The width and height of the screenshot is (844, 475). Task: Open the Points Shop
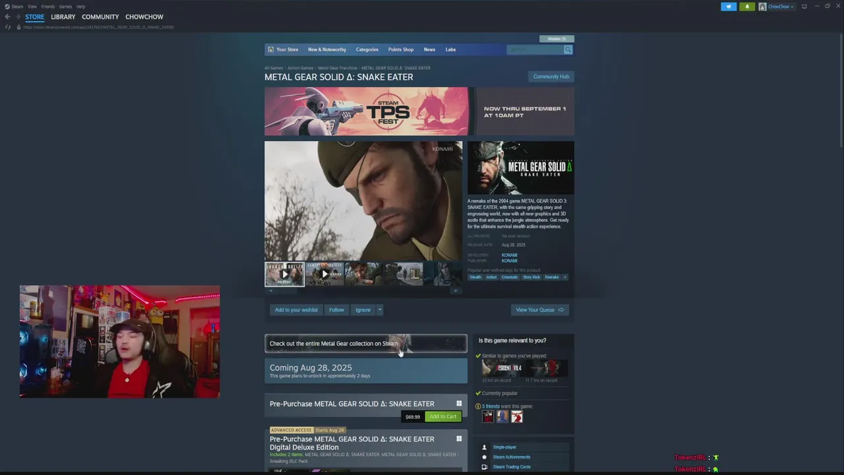401,49
